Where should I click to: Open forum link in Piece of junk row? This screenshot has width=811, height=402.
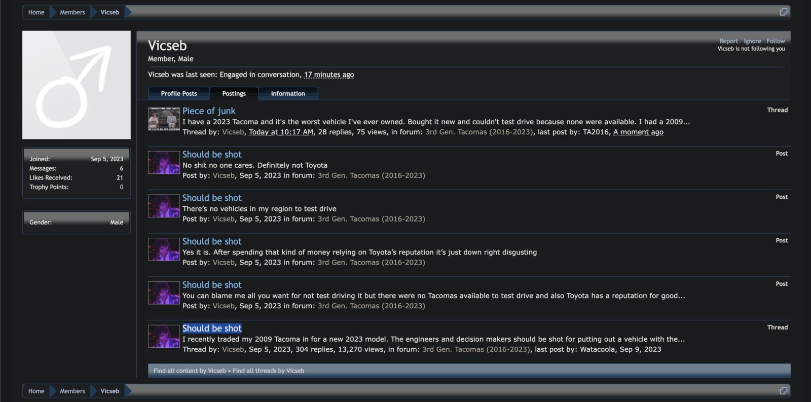[x=479, y=132]
